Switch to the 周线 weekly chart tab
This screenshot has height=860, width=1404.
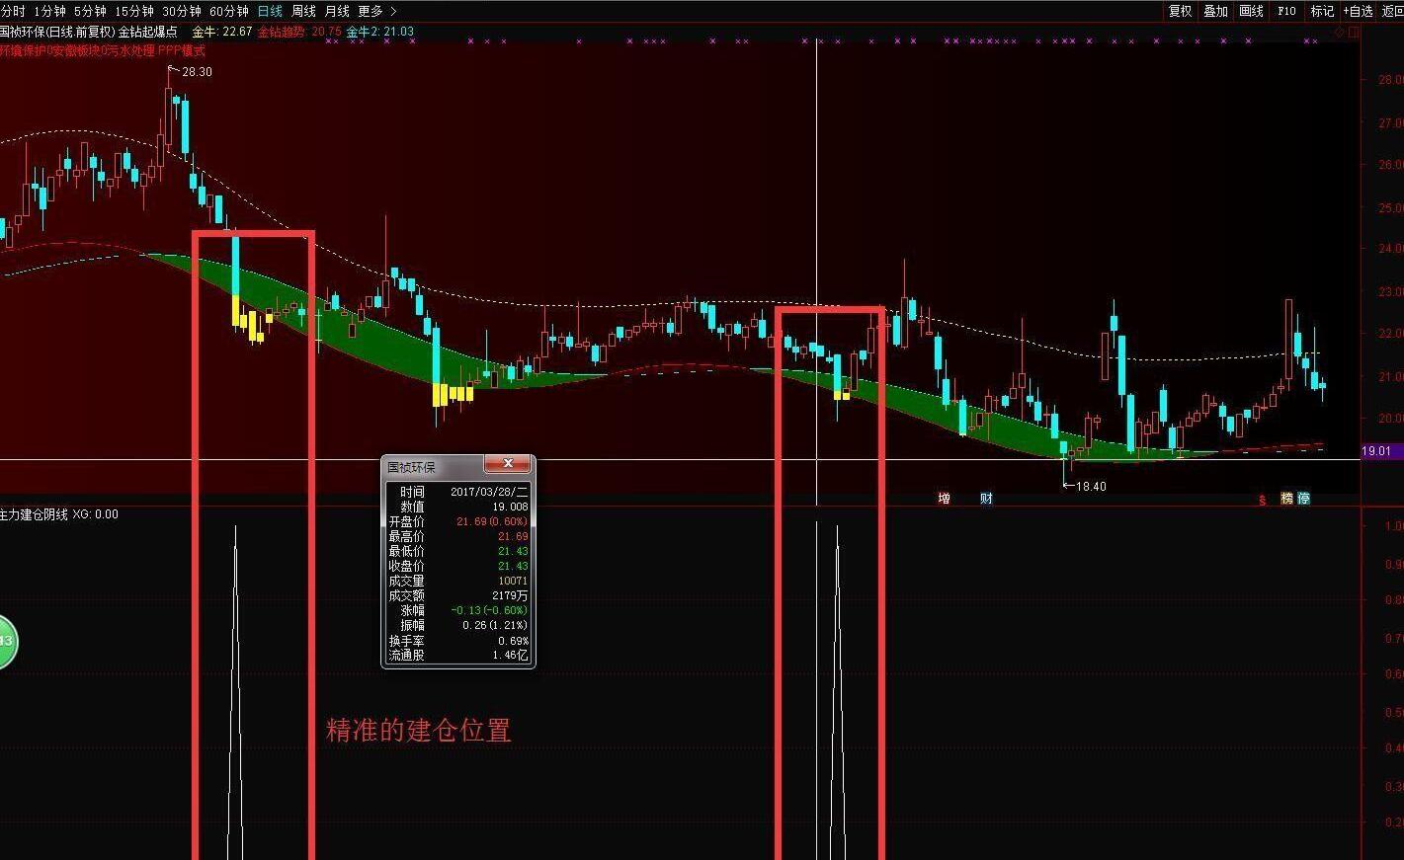click(x=303, y=11)
